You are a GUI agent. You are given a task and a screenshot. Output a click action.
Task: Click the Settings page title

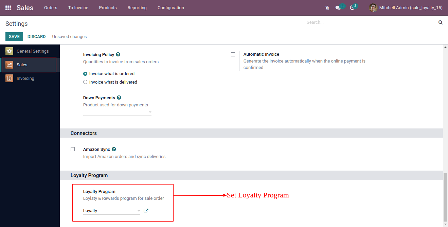[17, 24]
